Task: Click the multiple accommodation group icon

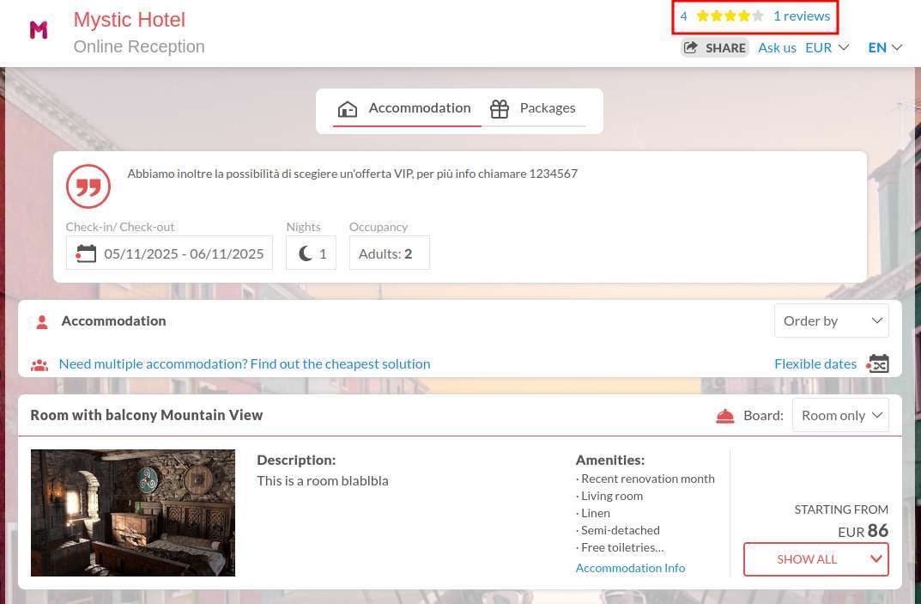Action: click(x=39, y=364)
